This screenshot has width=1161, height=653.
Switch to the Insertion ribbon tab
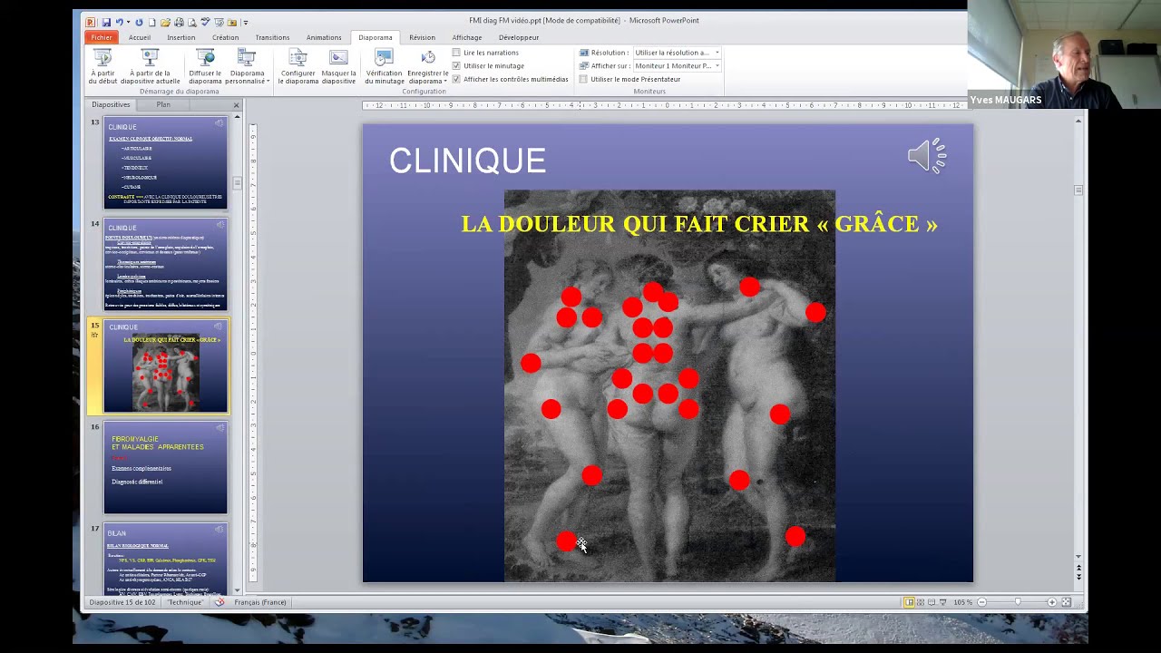click(181, 37)
